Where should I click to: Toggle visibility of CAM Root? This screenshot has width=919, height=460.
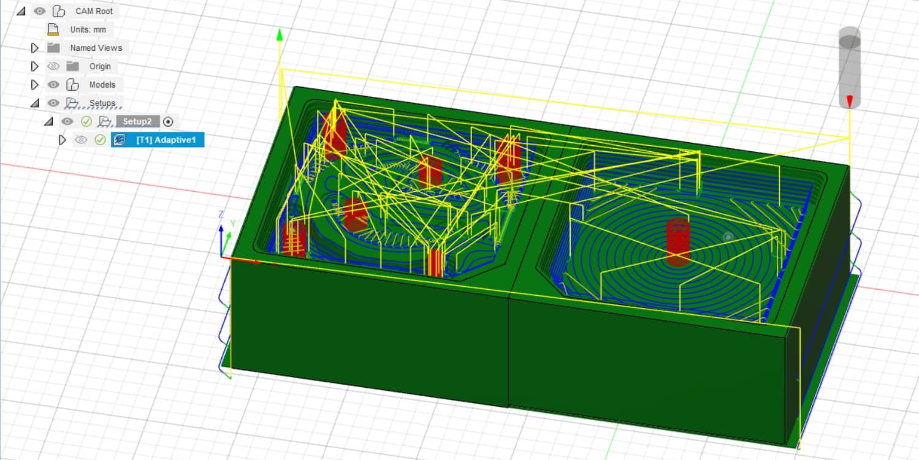40,11
